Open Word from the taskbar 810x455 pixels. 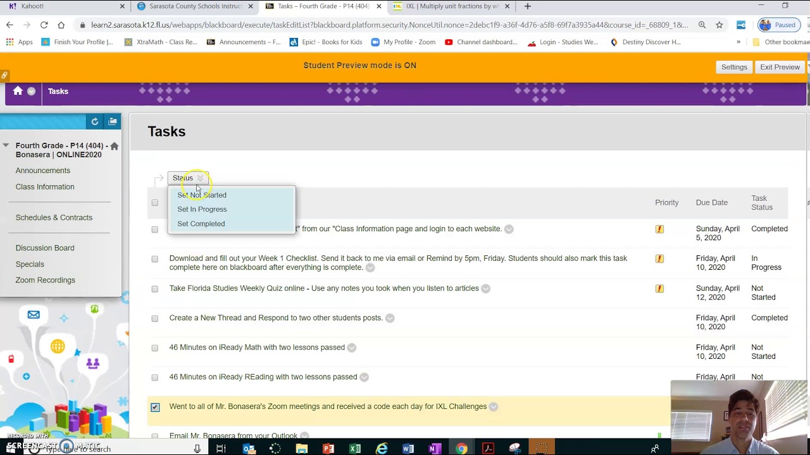pyautogui.click(x=408, y=449)
